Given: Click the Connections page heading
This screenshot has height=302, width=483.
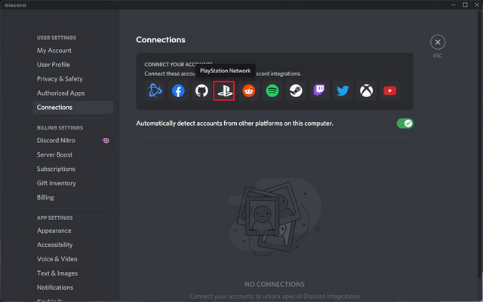Looking at the screenshot, I should [x=161, y=40].
